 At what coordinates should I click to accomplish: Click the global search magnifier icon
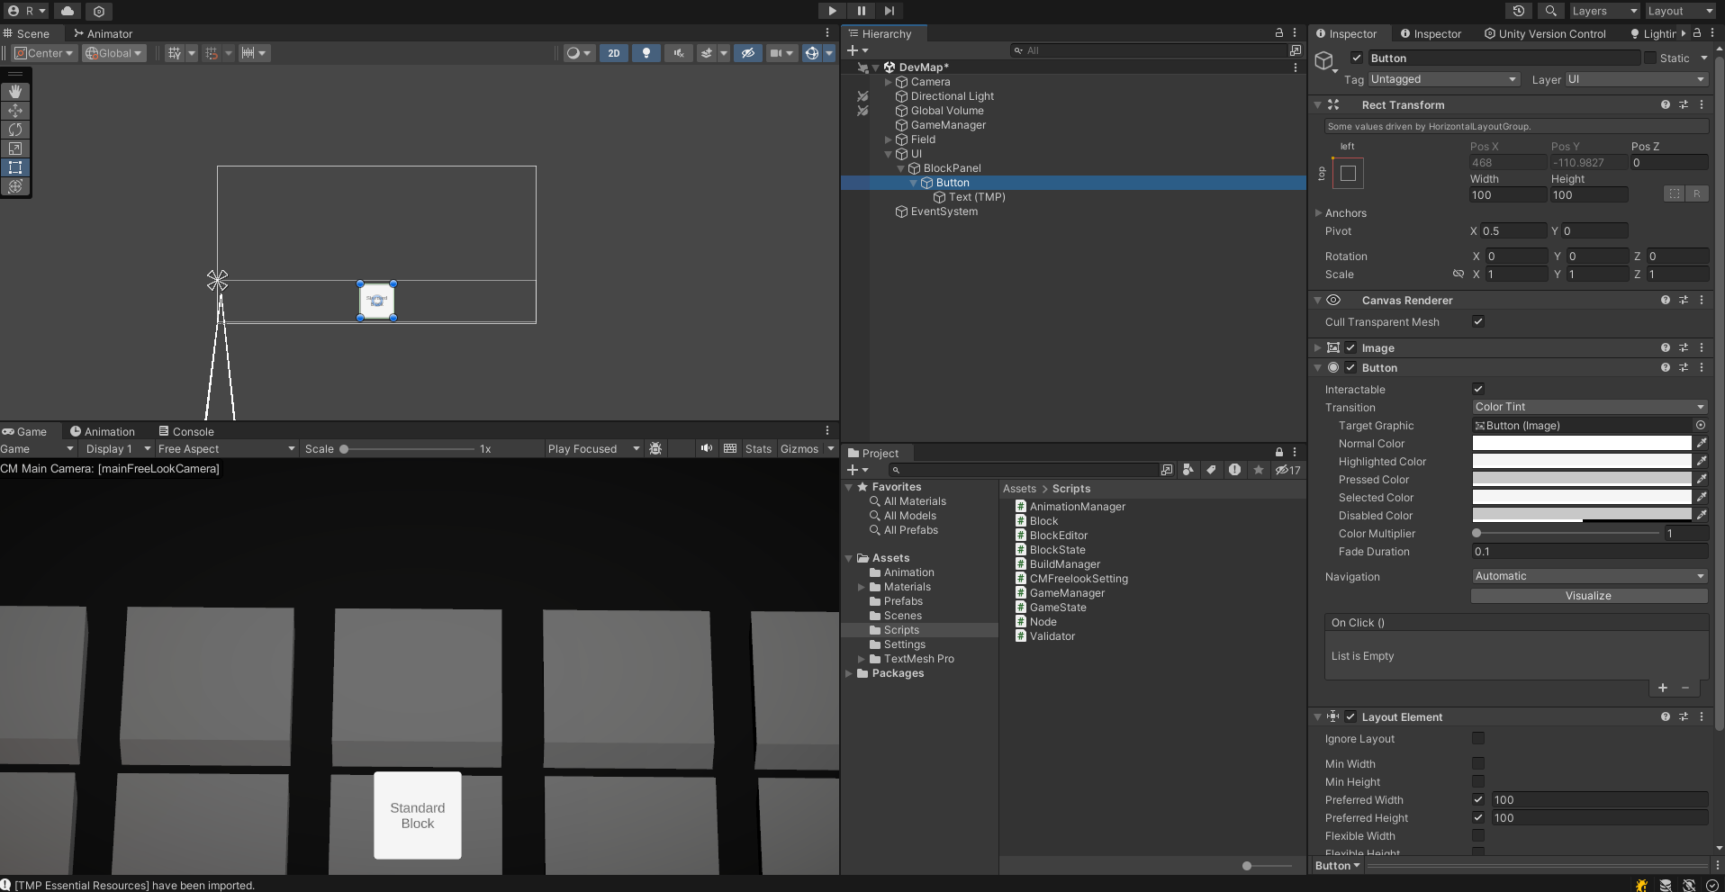pyautogui.click(x=1550, y=11)
